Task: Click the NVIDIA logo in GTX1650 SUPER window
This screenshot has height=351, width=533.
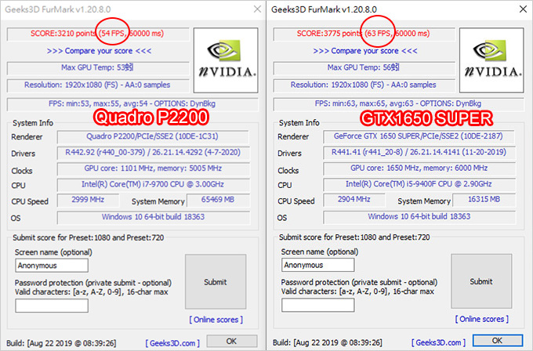Action: 491,60
